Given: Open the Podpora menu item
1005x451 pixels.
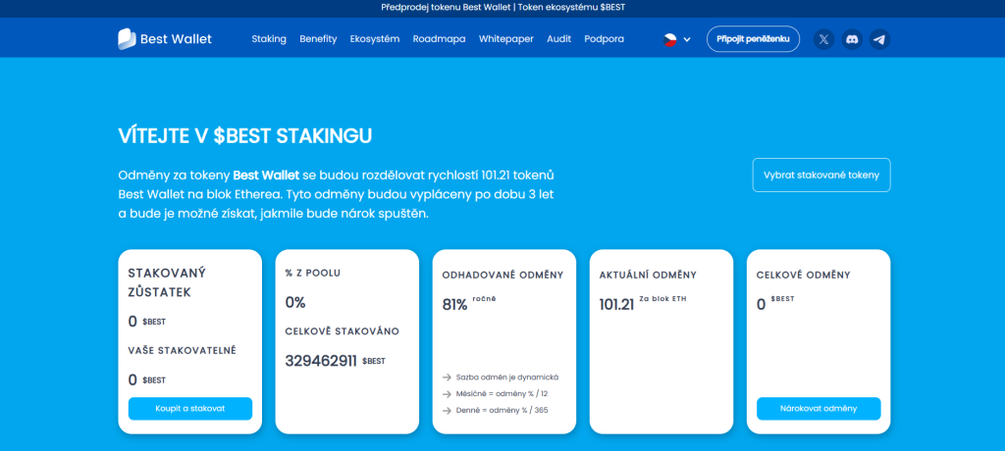Looking at the screenshot, I should click(x=604, y=39).
